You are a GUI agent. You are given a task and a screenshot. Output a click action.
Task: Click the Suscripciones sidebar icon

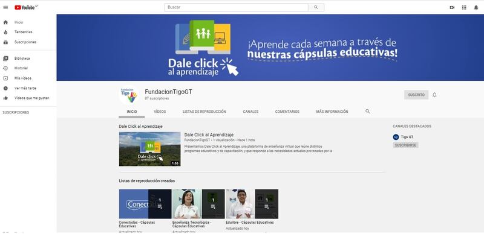[5, 42]
